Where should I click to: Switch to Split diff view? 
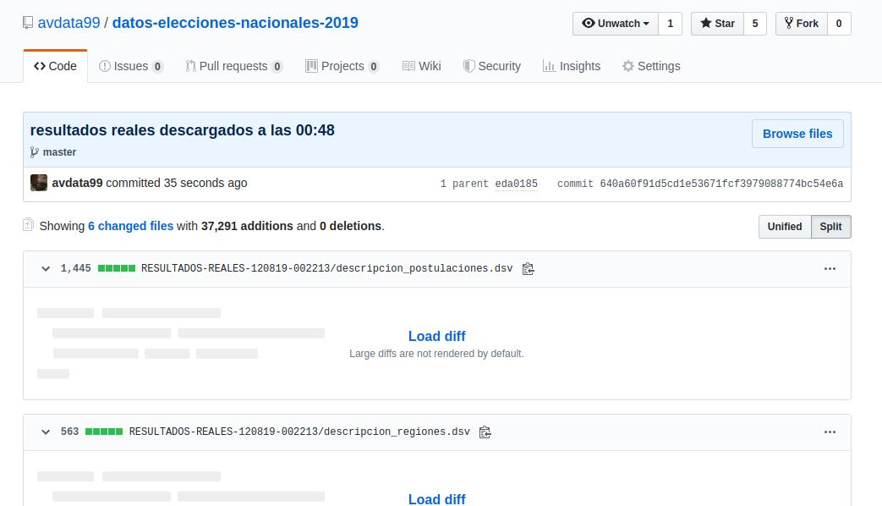click(830, 227)
